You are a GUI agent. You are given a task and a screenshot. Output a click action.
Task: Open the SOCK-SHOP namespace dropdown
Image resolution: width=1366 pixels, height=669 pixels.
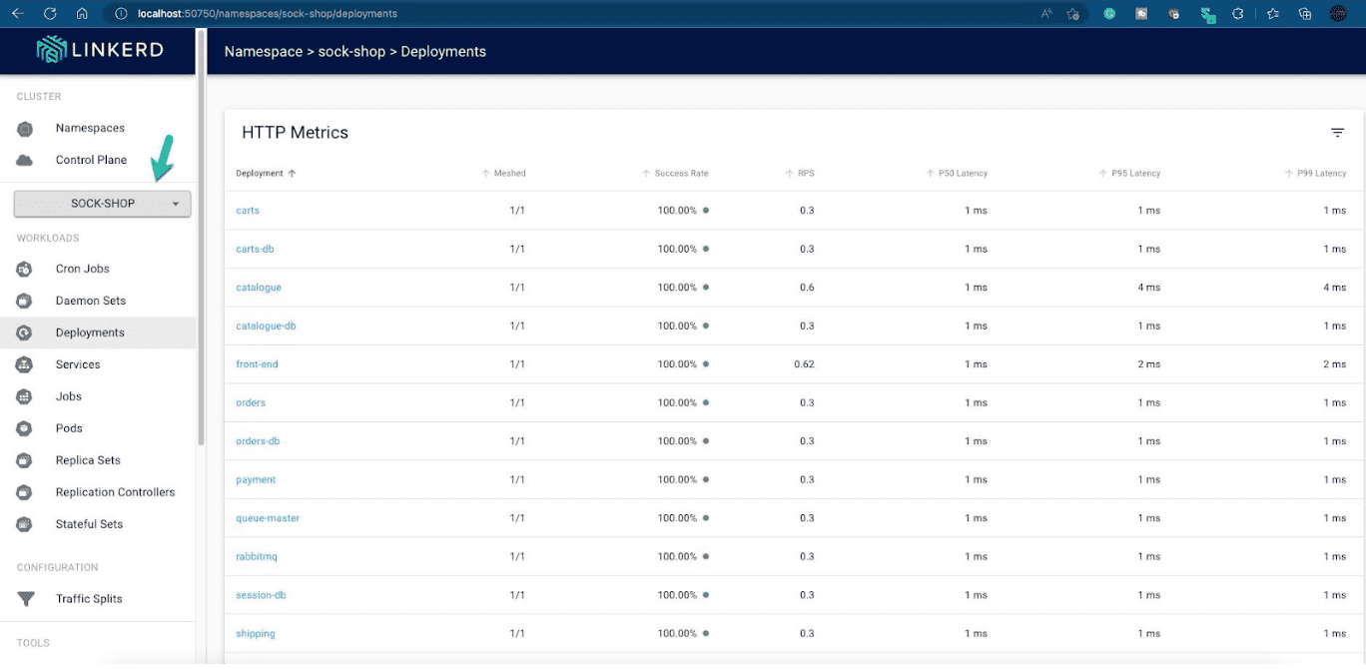[102, 204]
